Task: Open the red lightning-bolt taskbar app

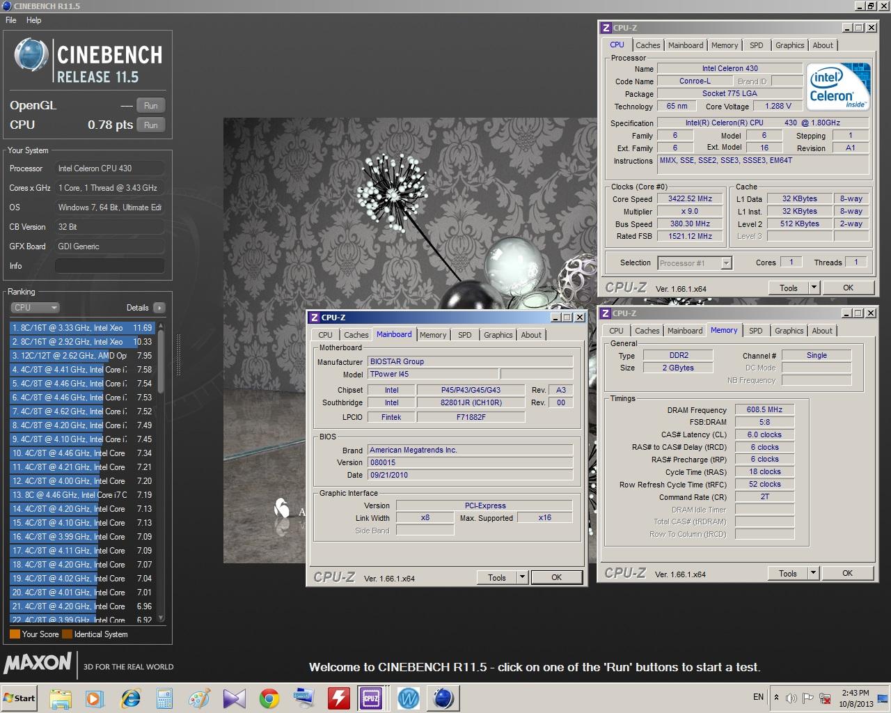Action: coord(339,698)
